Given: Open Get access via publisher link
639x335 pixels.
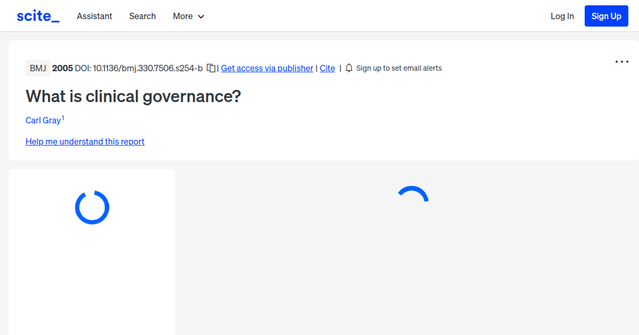Looking at the screenshot, I should pos(267,68).
